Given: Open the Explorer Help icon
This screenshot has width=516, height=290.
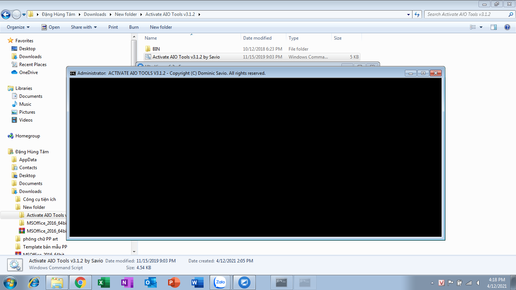Looking at the screenshot, I should tap(508, 27).
